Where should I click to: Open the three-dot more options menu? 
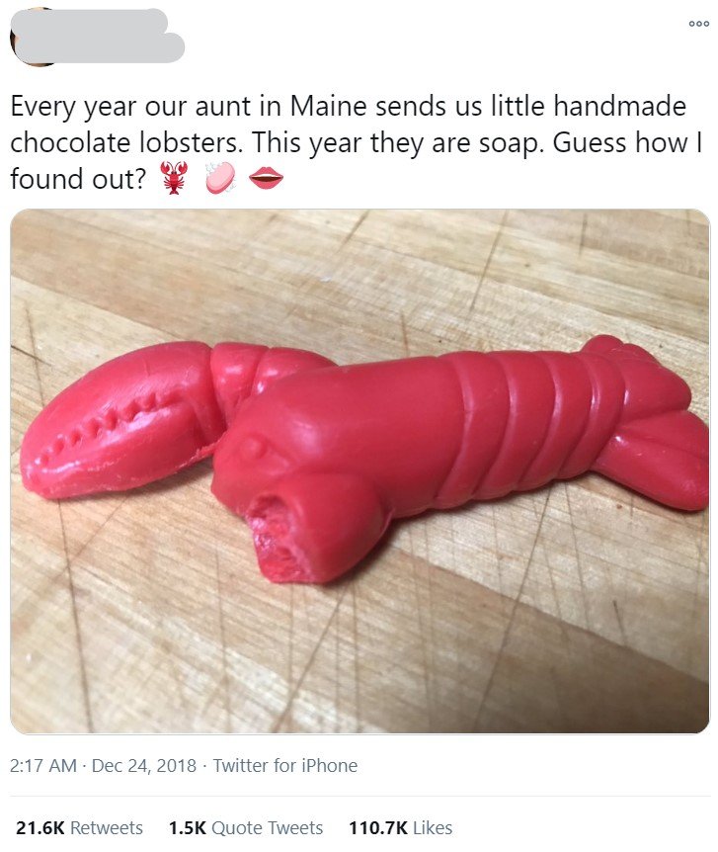pos(698,24)
